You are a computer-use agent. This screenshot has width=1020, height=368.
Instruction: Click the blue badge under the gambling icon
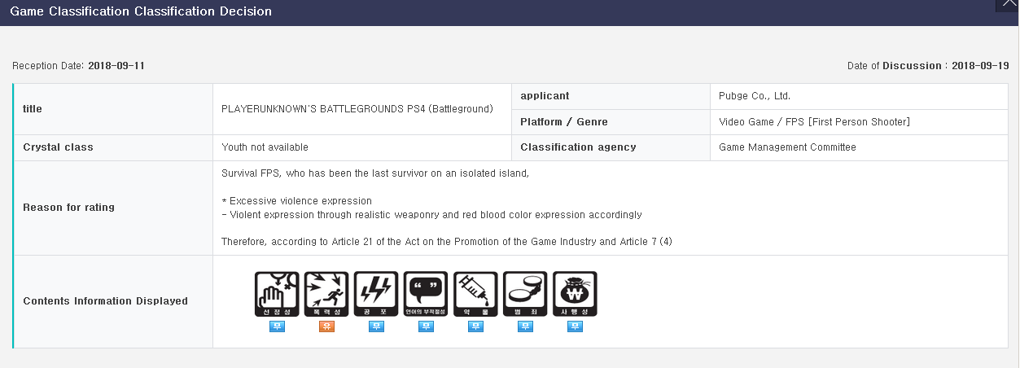575,326
